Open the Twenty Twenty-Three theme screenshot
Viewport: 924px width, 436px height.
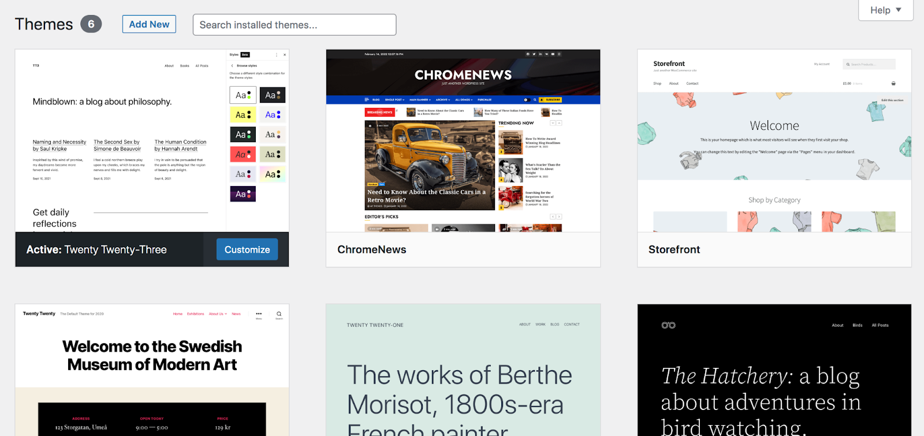pos(152,141)
